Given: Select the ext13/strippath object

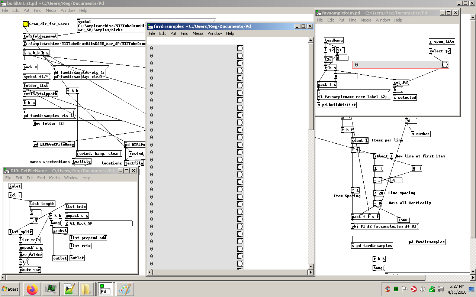Looking at the screenshot, I should click(41, 94).
